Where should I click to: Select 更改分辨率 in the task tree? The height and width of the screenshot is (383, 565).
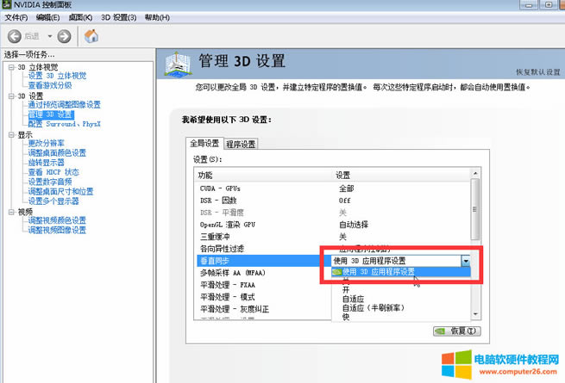point(46,144)
